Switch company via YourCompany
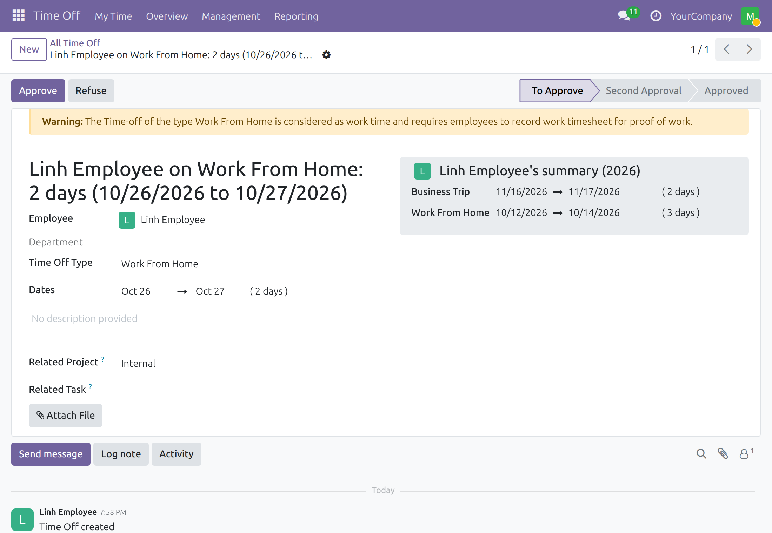 [701, 16]
